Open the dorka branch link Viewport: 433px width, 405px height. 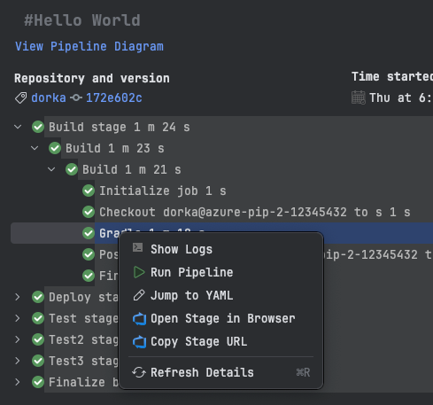point(49,97)
